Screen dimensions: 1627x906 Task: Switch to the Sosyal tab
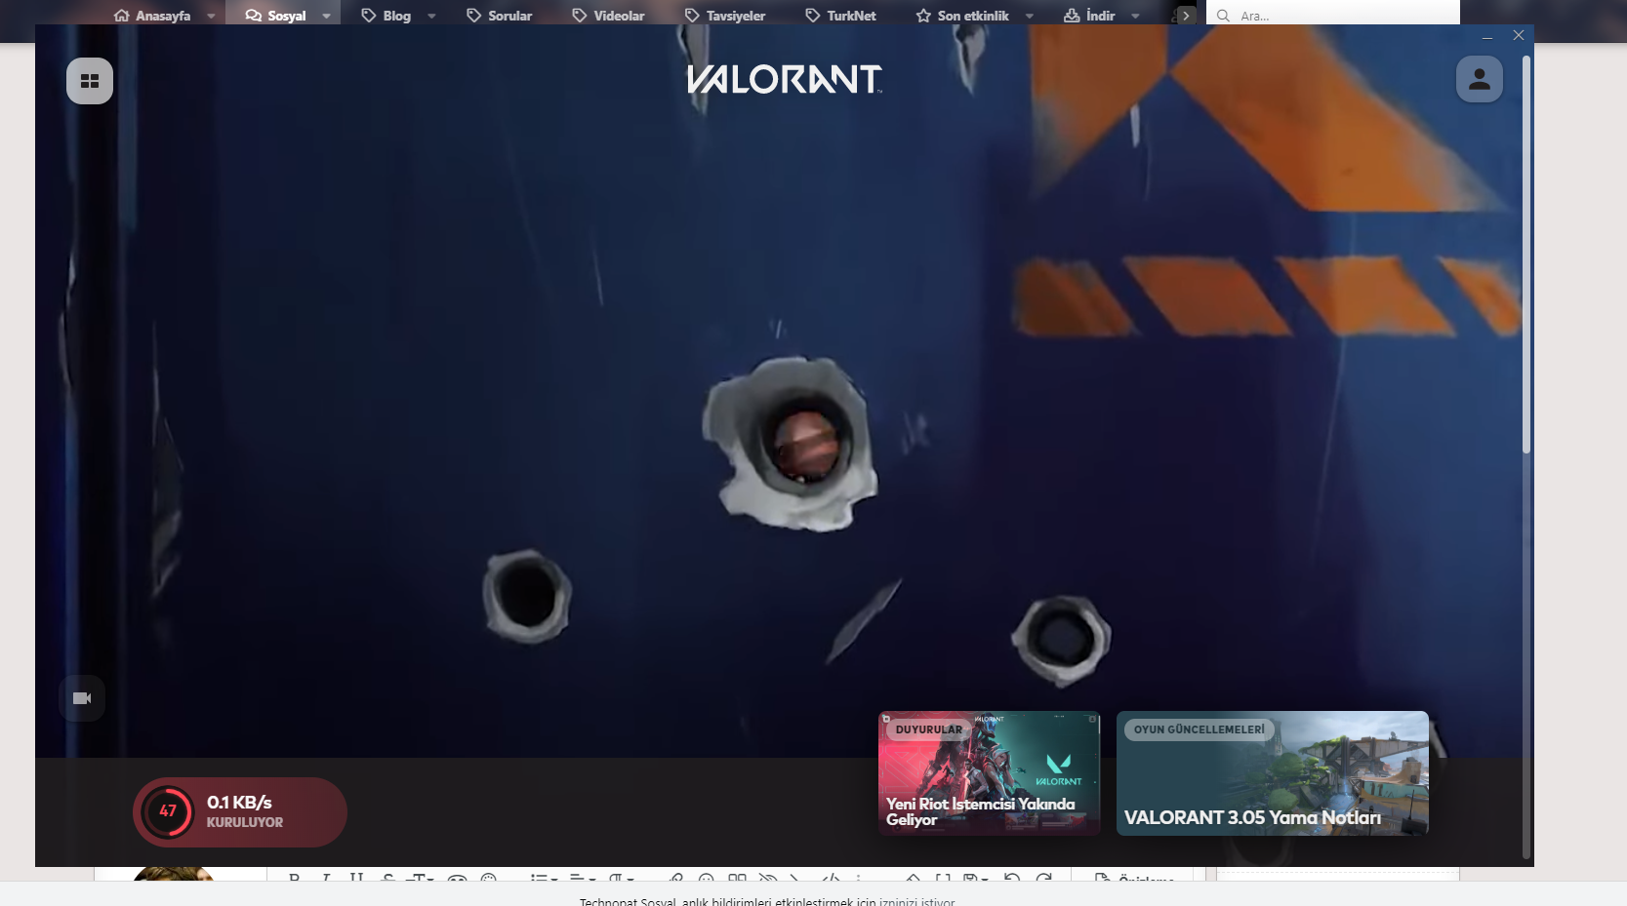click(x=276, y=16)
